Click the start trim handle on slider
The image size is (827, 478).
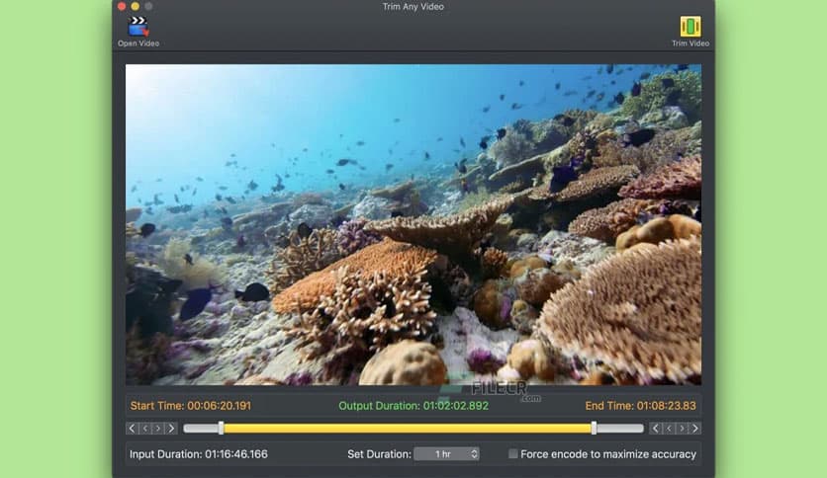pos(222,428)
